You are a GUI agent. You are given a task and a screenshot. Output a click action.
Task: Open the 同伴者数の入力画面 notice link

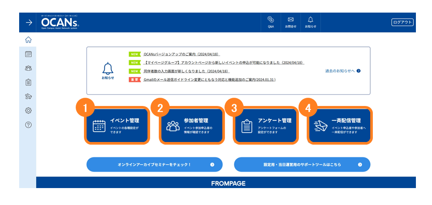point(187,71)
